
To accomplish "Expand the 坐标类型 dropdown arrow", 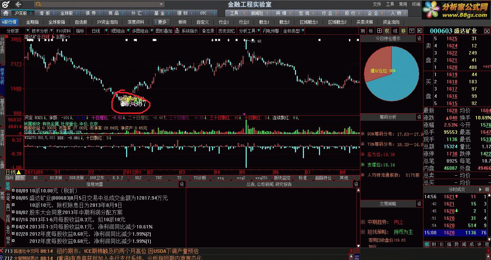I will (x=303, y=31).
